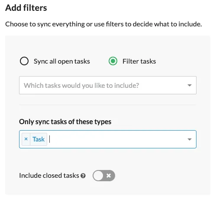Image resolution: width=216 pixels, height=202 pixels.
Task: Open the 'Which tasks would you like to include?' field
Action: pos(108,85)
